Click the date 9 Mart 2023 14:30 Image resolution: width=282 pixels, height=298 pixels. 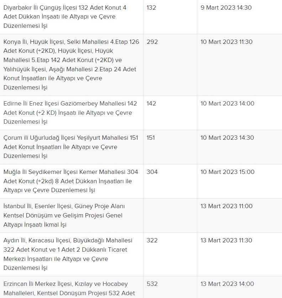[226, 8]
